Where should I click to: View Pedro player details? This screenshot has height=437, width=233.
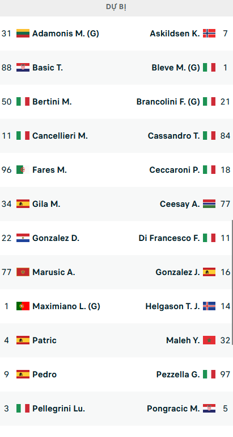tap(44, 374)
